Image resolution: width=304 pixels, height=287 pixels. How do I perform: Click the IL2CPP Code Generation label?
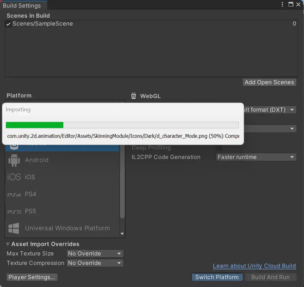click(166, 157)
